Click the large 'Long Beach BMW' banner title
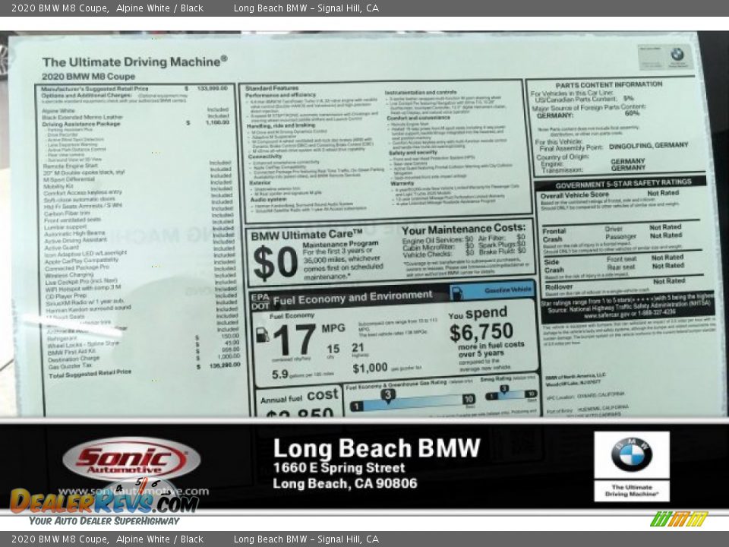Image resolution: width=729 pixels, height=547 pixels. pyautogui.click(x=377, y=448)
